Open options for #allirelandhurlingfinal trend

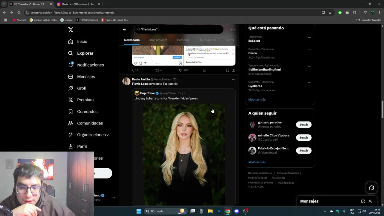310,66
